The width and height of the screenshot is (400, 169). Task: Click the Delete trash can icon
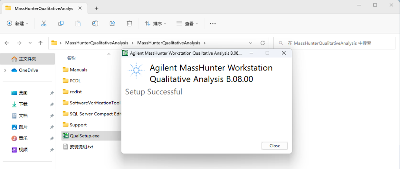(x=129, y=24)
